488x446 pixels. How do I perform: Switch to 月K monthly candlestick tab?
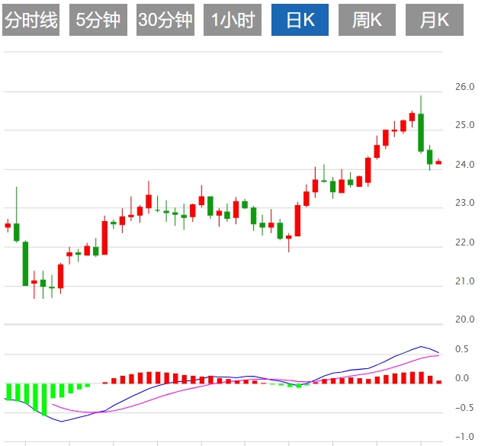(x=435, y=20)
